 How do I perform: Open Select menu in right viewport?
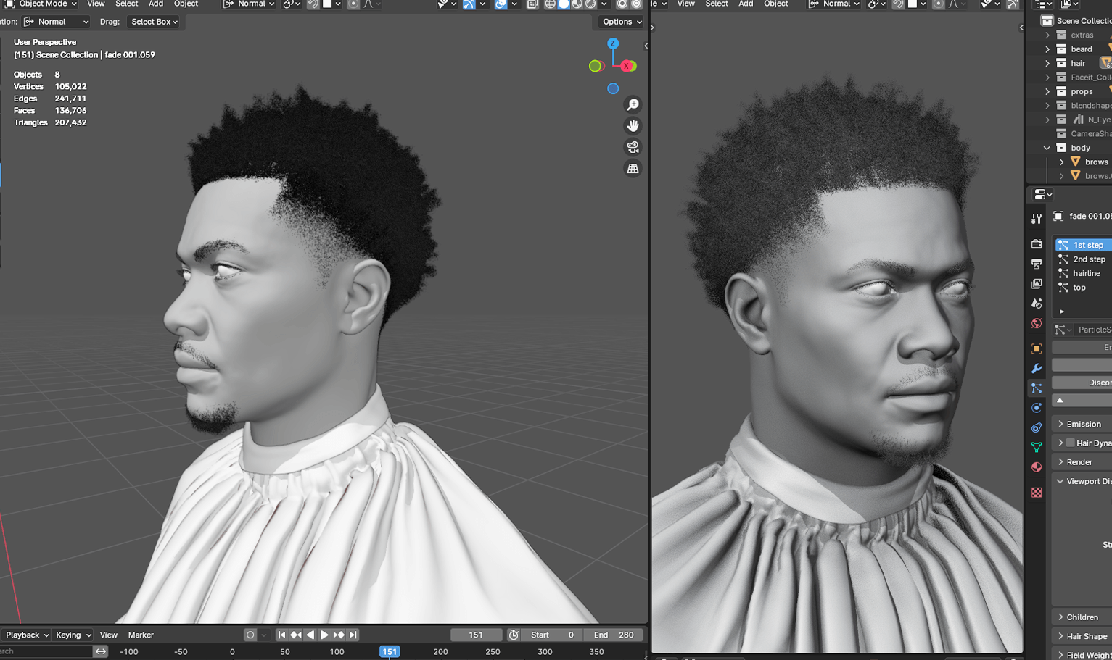(x=717, y=4)
